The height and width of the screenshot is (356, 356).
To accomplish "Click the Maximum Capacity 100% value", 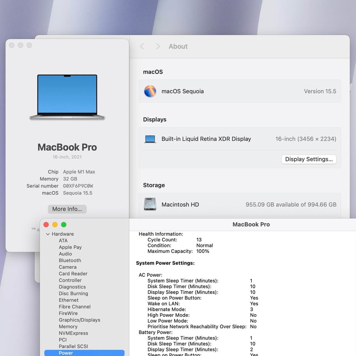I will point(203,251).
